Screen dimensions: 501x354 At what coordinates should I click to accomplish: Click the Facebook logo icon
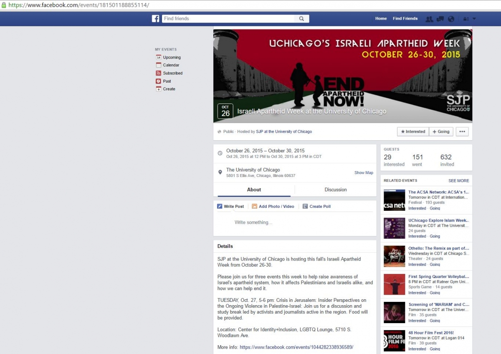point(155,19)
